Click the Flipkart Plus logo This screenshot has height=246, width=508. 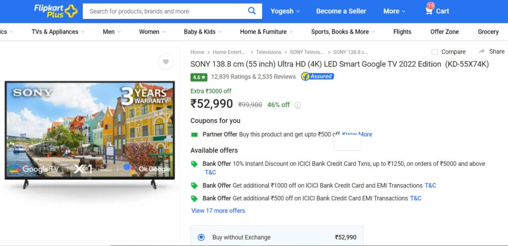coord(56,11)
